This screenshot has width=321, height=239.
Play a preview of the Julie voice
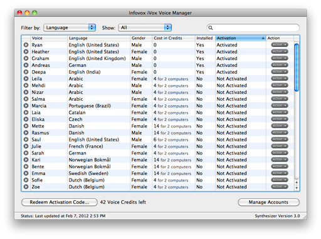(26, 146)
